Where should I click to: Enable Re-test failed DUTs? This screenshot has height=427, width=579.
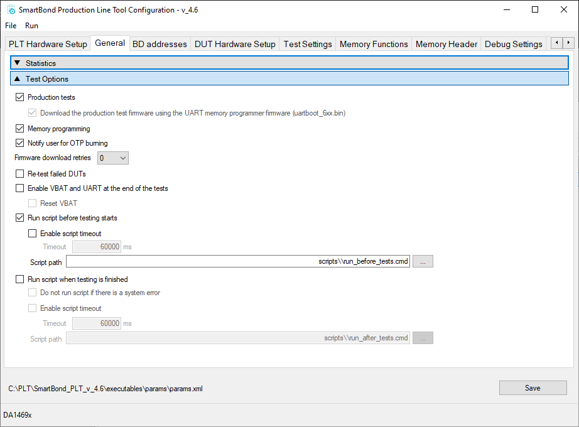coord(19,173)
